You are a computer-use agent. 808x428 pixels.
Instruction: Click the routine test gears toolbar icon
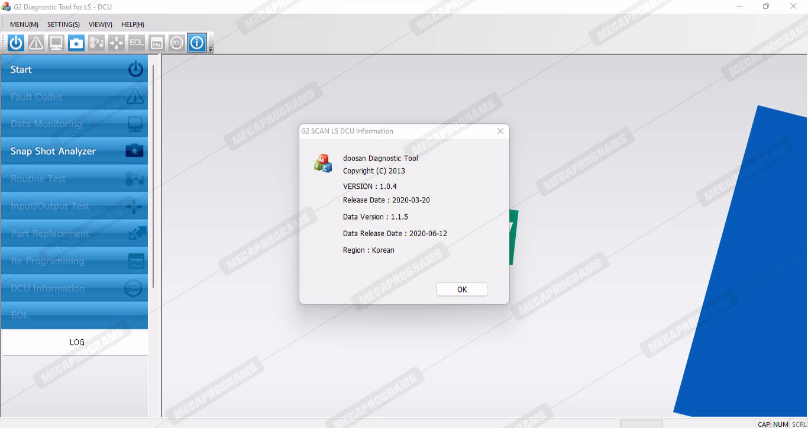[x=96, y=43]
